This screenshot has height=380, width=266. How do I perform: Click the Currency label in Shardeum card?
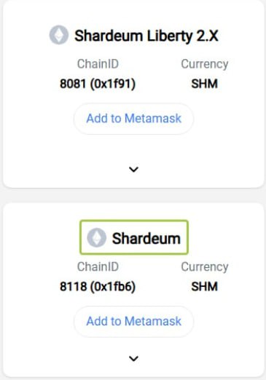click(x=205, y=267)
